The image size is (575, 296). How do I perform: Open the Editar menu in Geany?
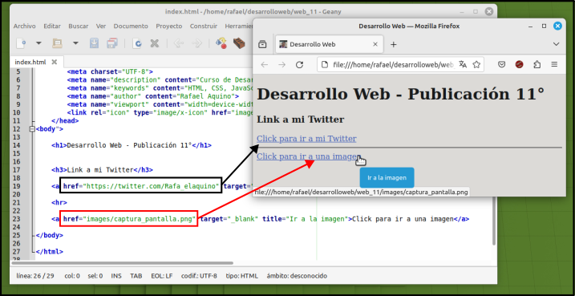pos(52,26)
